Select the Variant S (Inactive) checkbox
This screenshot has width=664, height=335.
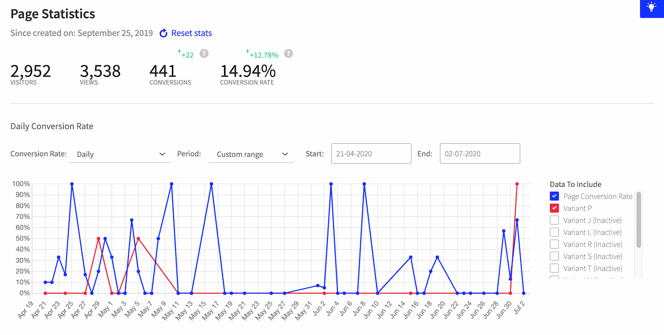(x=554, y=256)
